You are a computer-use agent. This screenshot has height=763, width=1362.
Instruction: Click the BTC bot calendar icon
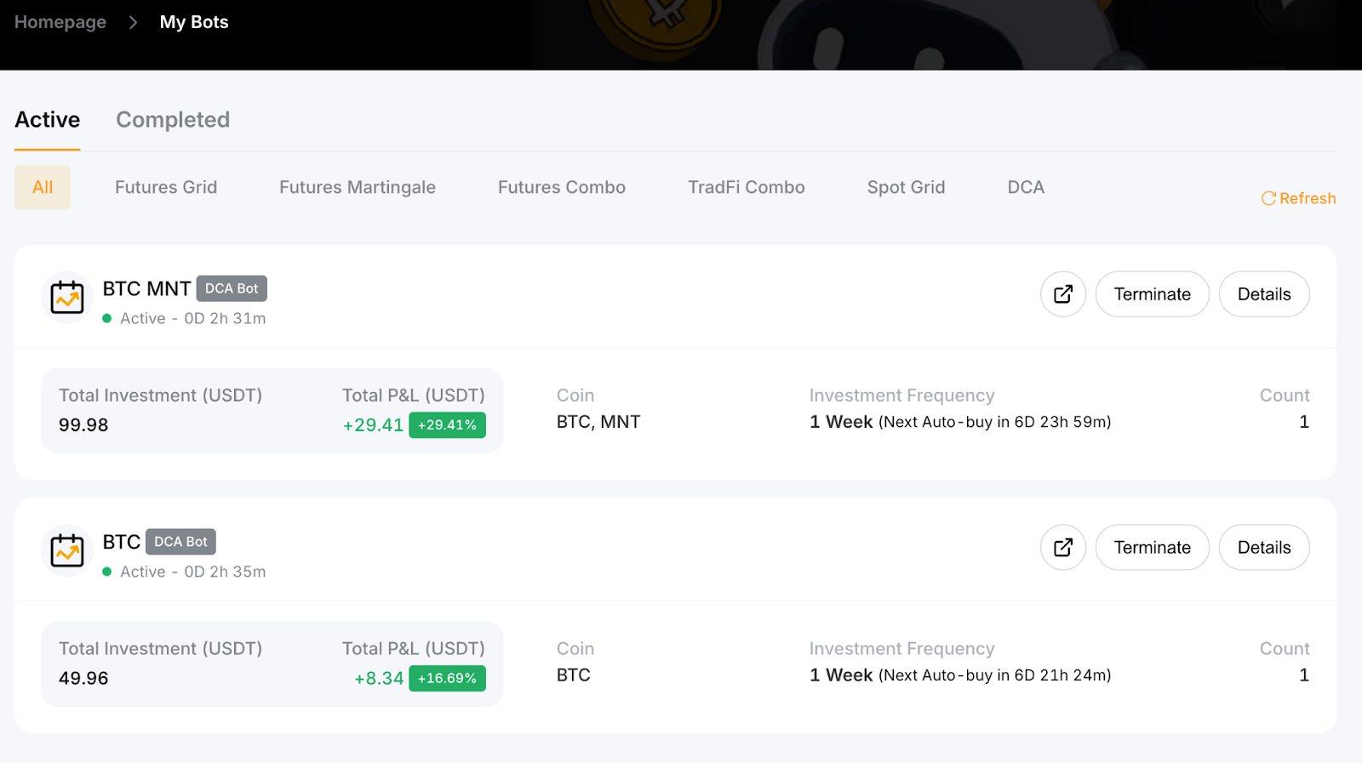tap(67, 550)
